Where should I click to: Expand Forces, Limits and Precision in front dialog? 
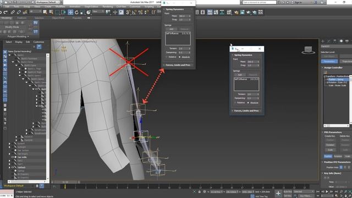(246, 111)
